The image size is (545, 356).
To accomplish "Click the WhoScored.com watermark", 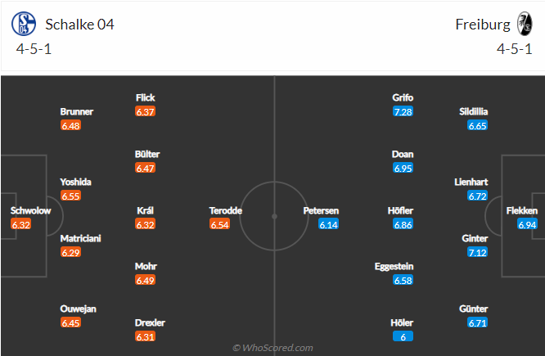I will point(272,348).
